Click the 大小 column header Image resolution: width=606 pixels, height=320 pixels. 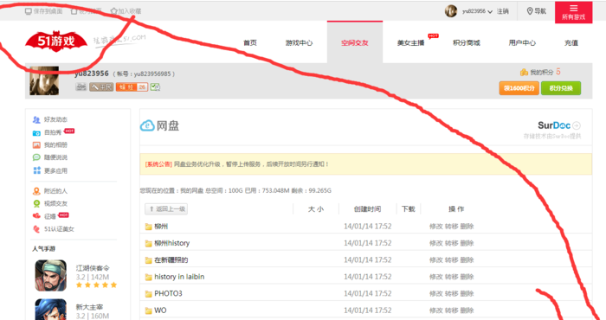click(x=316, y=208)
